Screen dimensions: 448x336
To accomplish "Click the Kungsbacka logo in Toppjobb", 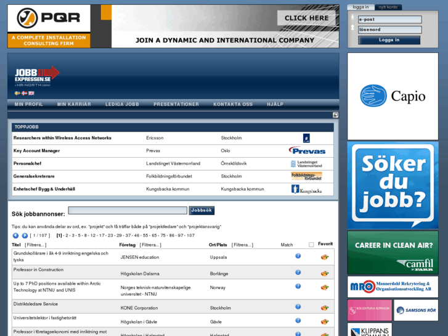I will click(x=306, y=189).
